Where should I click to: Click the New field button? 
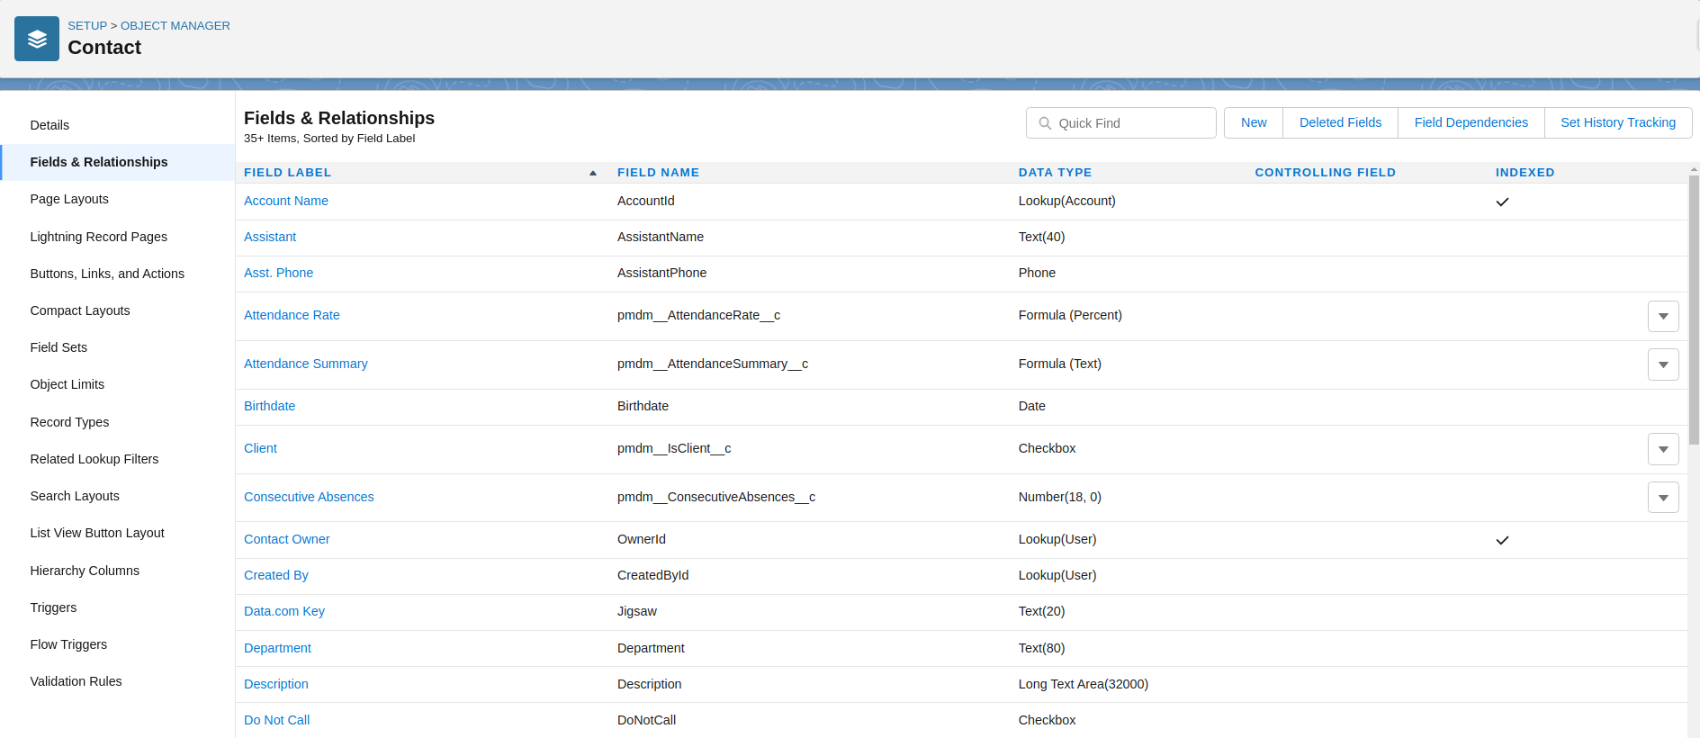(1254, 122)
